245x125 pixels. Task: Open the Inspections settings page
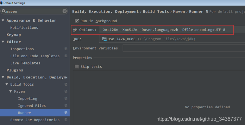22,49
